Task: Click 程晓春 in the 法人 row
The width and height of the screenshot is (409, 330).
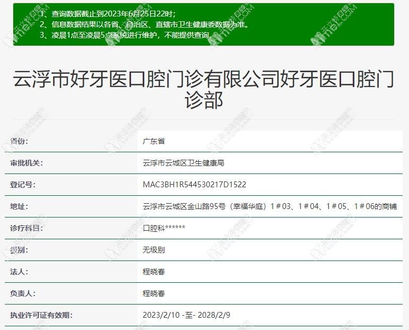Action: [154, 272]
